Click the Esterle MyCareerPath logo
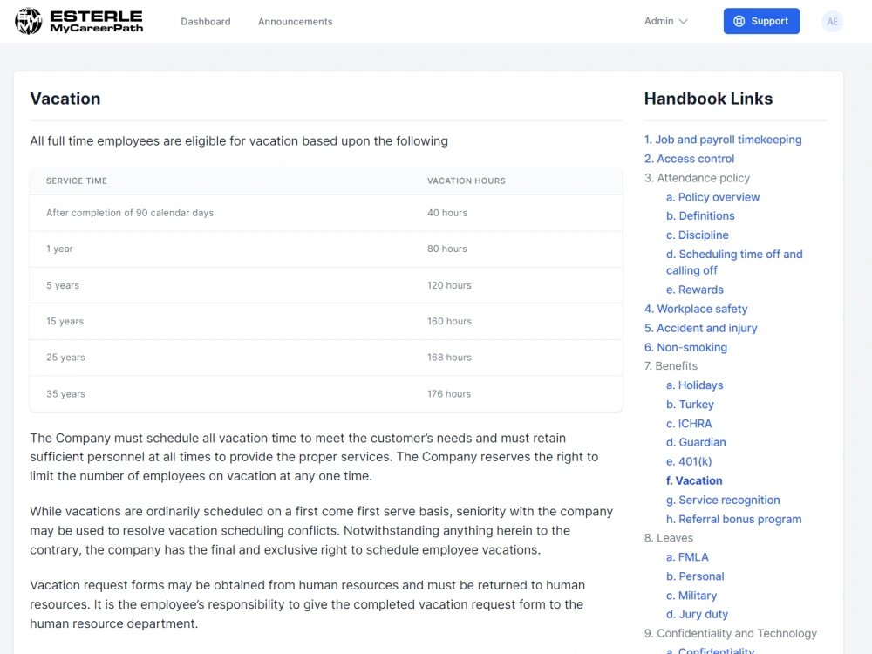872x654 pixels. [79, 21]
